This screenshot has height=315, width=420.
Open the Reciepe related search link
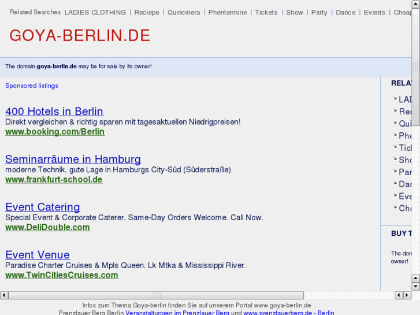[x=147, y=13]
